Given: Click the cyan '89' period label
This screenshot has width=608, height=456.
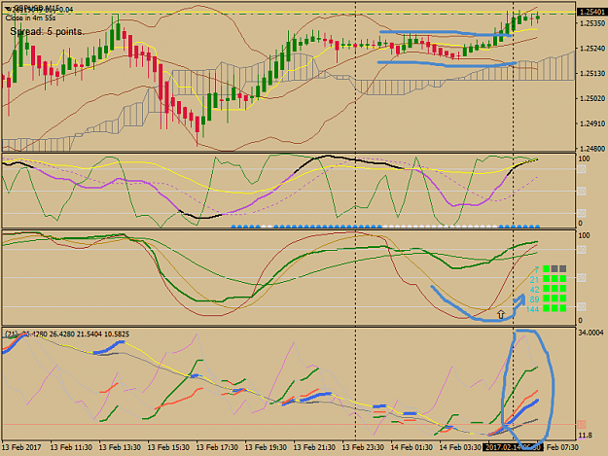Looking at the screenshot, I should coord(534,299).
